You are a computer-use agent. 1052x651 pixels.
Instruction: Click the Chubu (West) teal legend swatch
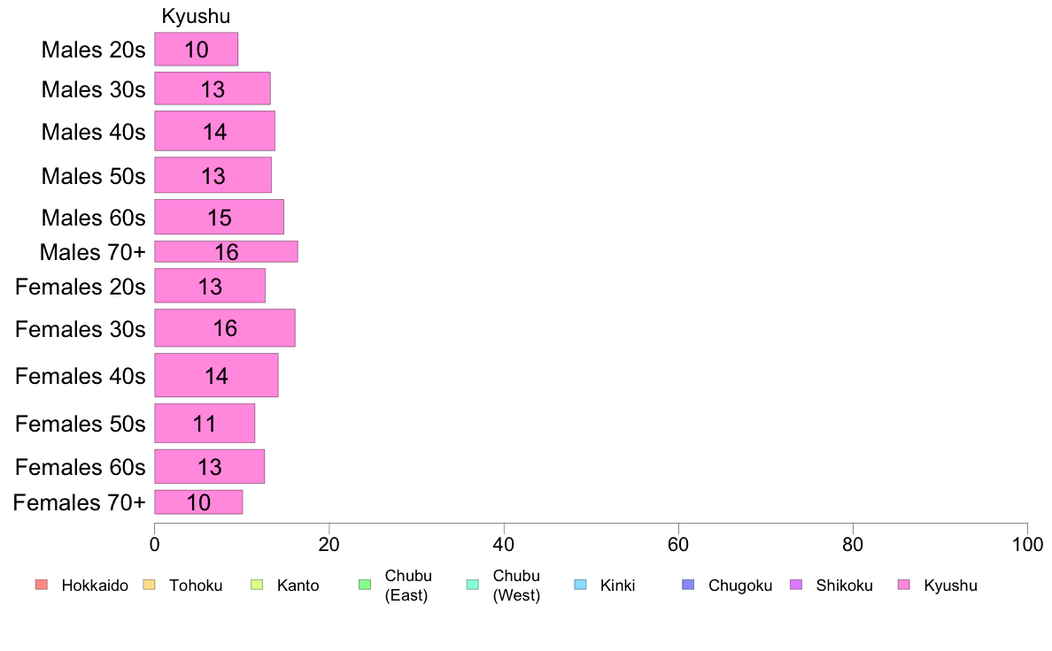coord(472,585)
